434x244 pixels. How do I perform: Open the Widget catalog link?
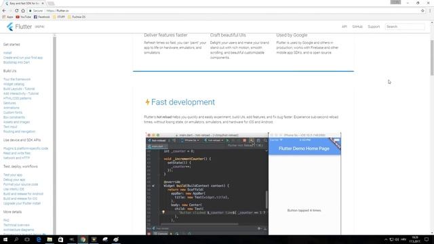14,84
